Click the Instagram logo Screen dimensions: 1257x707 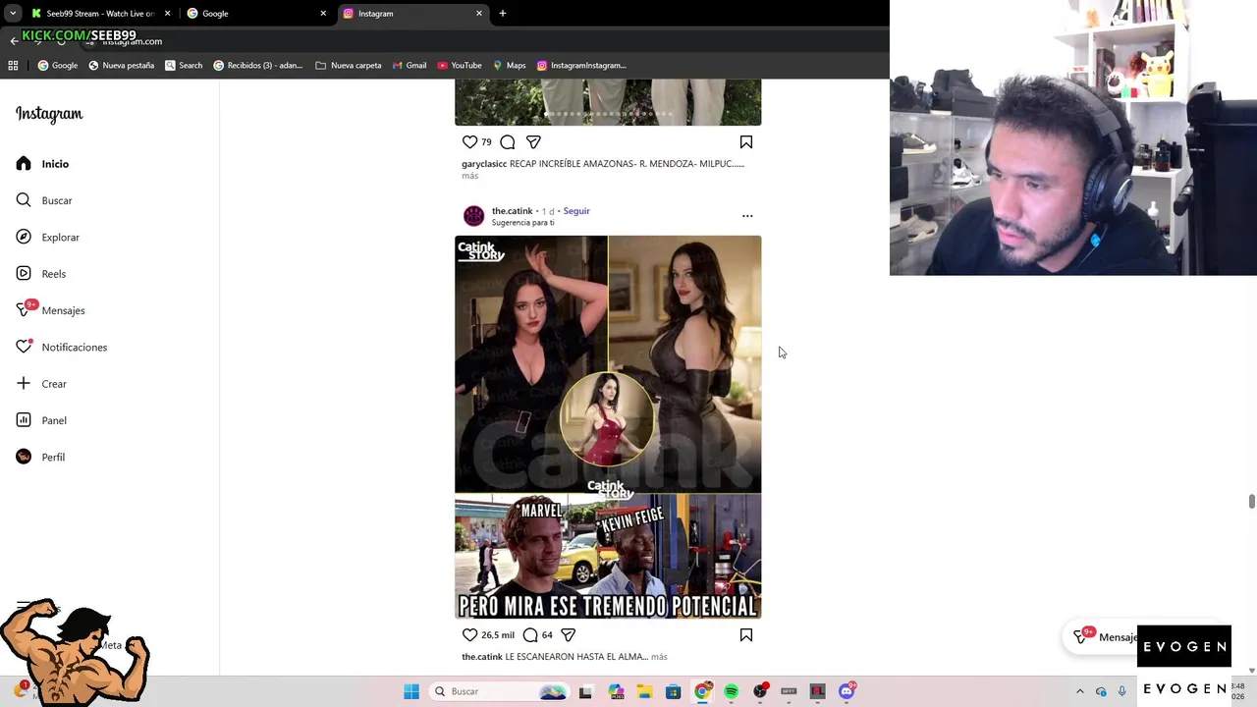click(x=49, y=114)
